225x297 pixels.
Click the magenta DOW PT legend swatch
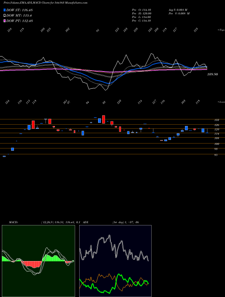(4, 21)
